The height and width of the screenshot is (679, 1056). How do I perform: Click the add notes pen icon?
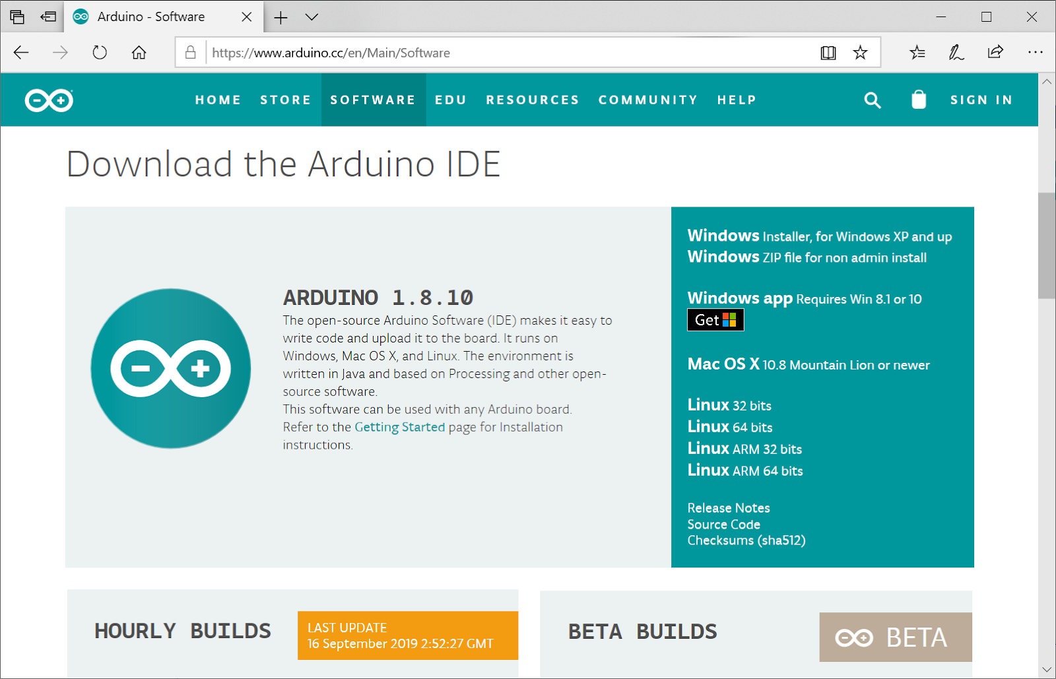(956, 53)
